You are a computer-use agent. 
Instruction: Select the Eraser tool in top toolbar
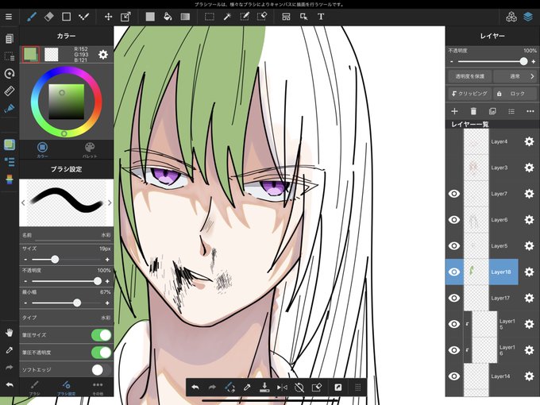pyautogui.click(x=49, y=17)
